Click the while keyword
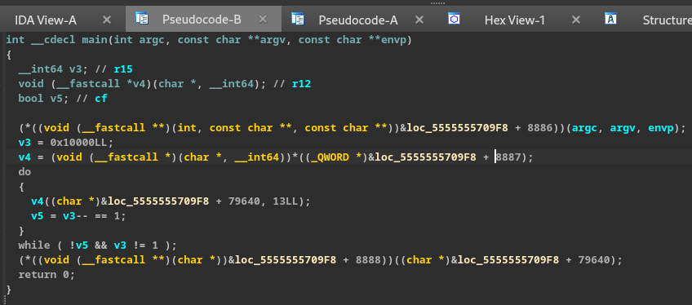This screenshot has height=305, width=692. tap(34, 245)
